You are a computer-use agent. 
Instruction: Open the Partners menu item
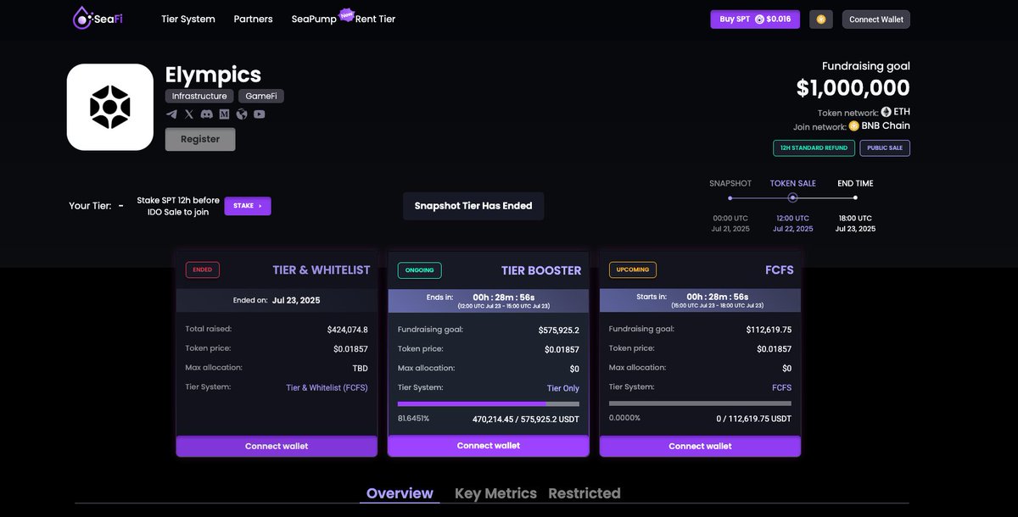[254, 19]
